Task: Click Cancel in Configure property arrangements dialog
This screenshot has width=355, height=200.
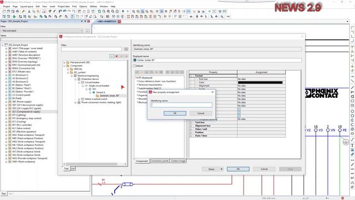Action: click(264, 169)
